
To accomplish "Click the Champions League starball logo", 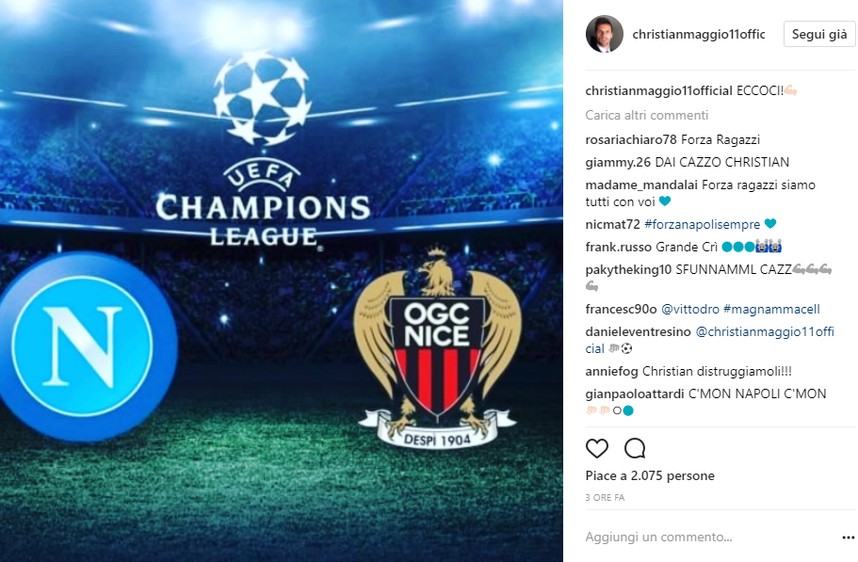I will click(x=263, y=97).
